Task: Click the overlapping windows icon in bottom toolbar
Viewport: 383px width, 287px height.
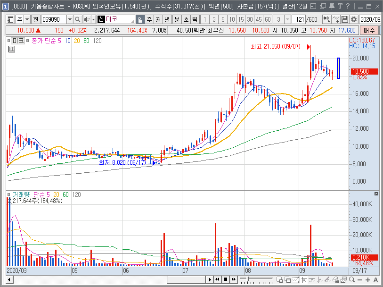Action: 288,279
